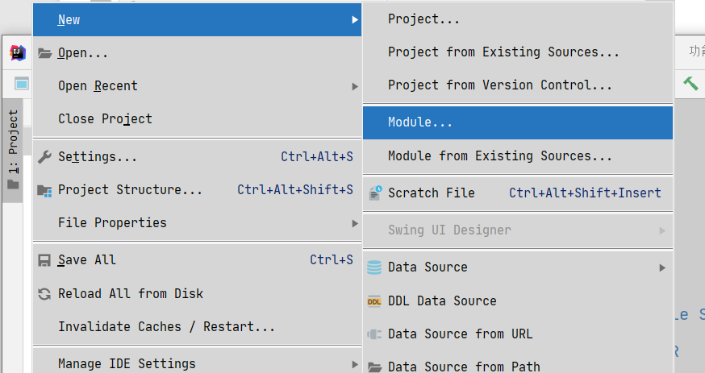Select Close Project menu entry

point(105,119)
